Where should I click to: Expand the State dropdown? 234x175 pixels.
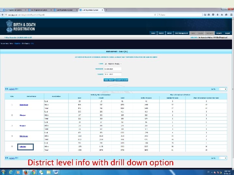[113, 64]
